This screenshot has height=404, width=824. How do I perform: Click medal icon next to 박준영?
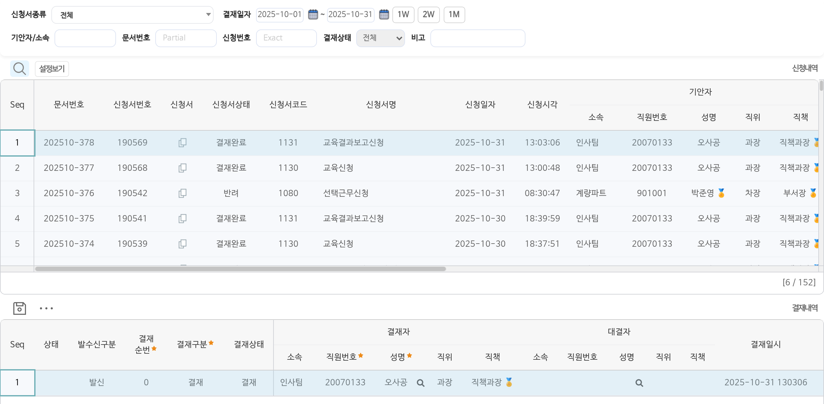[721, 193]
